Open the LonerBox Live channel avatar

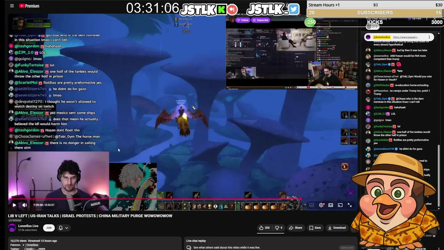(12, 228)
